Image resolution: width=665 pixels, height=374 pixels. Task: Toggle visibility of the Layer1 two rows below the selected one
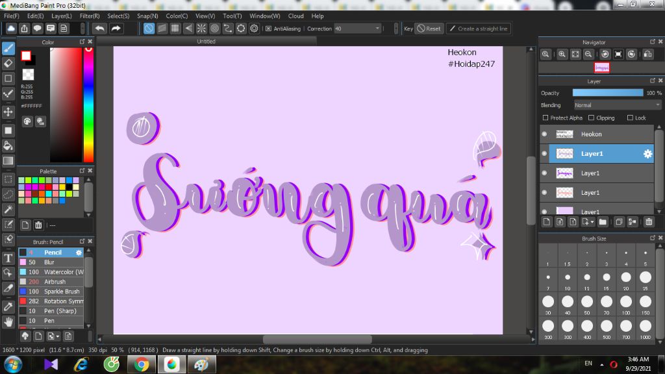[x=545, y=192]
